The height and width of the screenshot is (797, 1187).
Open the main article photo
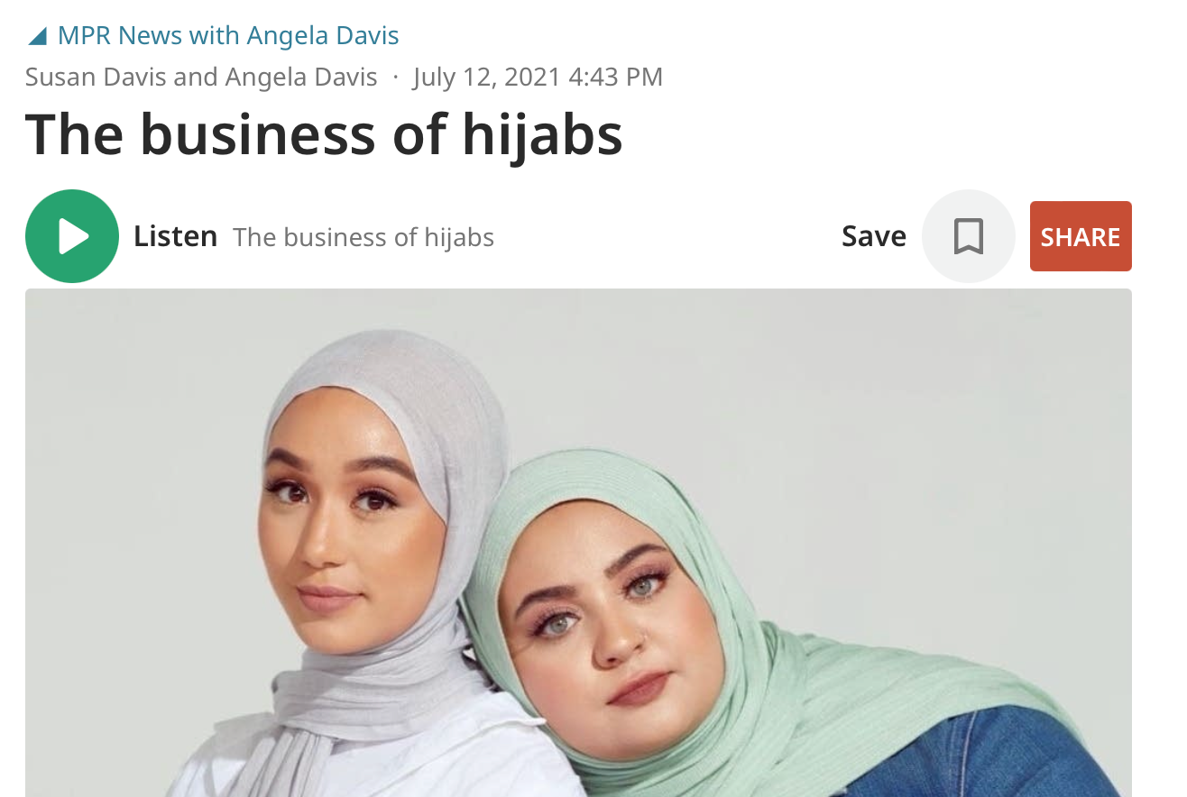(x=578, y=543)
